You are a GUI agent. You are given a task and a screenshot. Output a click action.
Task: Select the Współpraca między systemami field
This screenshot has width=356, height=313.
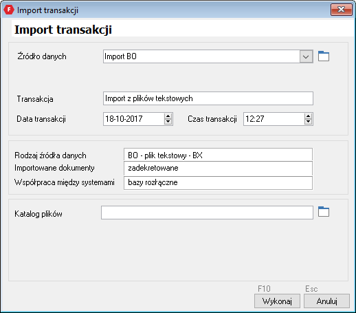218,183
